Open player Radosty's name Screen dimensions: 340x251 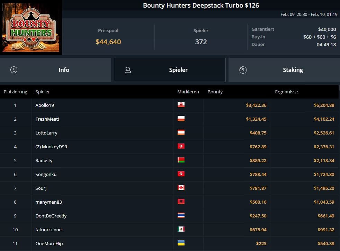[44, 160]
